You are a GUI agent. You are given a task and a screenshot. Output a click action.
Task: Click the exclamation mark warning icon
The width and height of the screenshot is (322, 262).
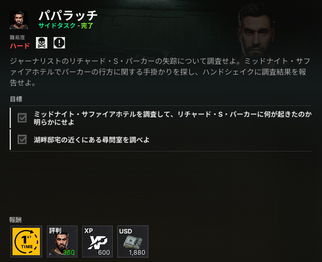(59, 43)
